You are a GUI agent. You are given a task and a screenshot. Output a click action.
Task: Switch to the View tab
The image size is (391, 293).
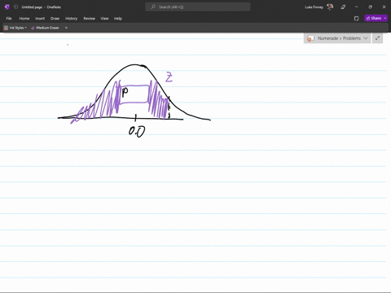coord(104,19)
